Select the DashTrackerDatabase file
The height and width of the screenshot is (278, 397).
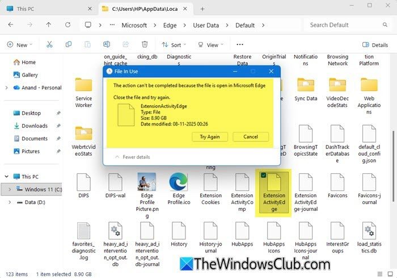pos(337,144)
